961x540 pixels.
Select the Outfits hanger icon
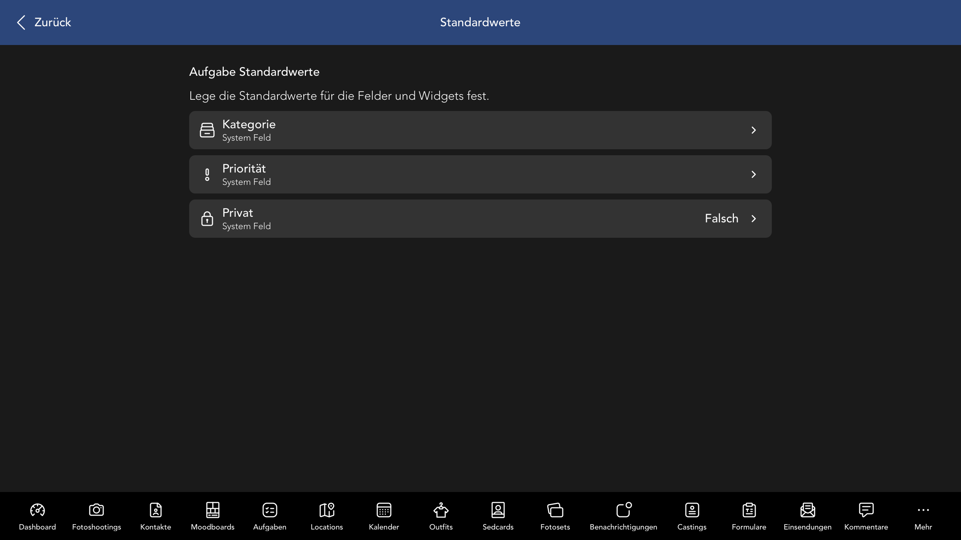click(x=441, y=510)
